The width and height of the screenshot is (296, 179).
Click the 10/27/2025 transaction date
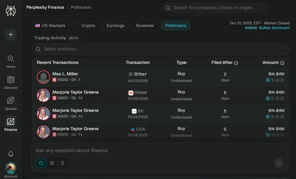coord(137,81)
